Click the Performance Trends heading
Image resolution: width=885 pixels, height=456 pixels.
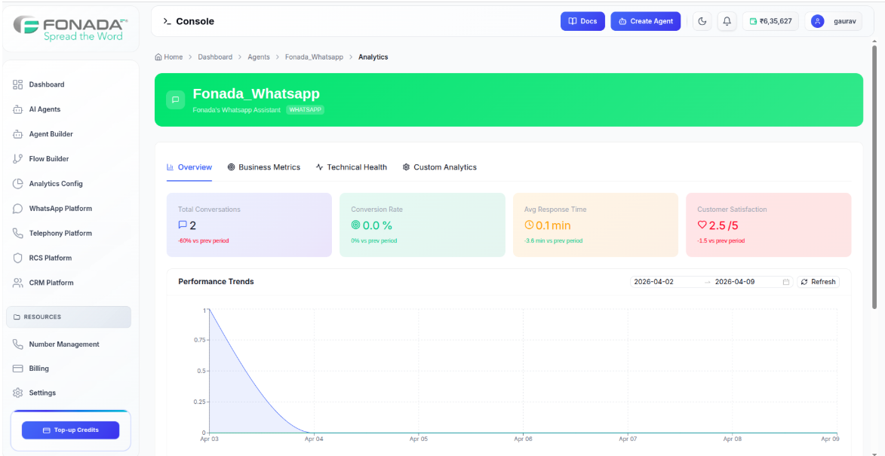tap(217, 281)
